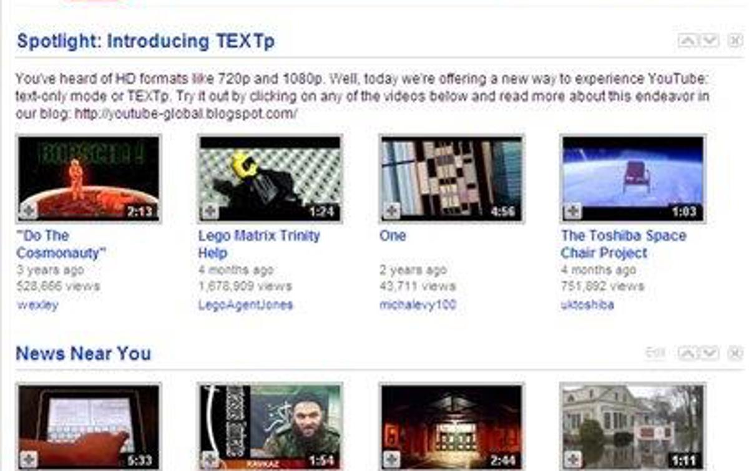This screenshot has height=471, width=749.
Task: Open the Edit link for News Near You
Action: pos(655,354)
